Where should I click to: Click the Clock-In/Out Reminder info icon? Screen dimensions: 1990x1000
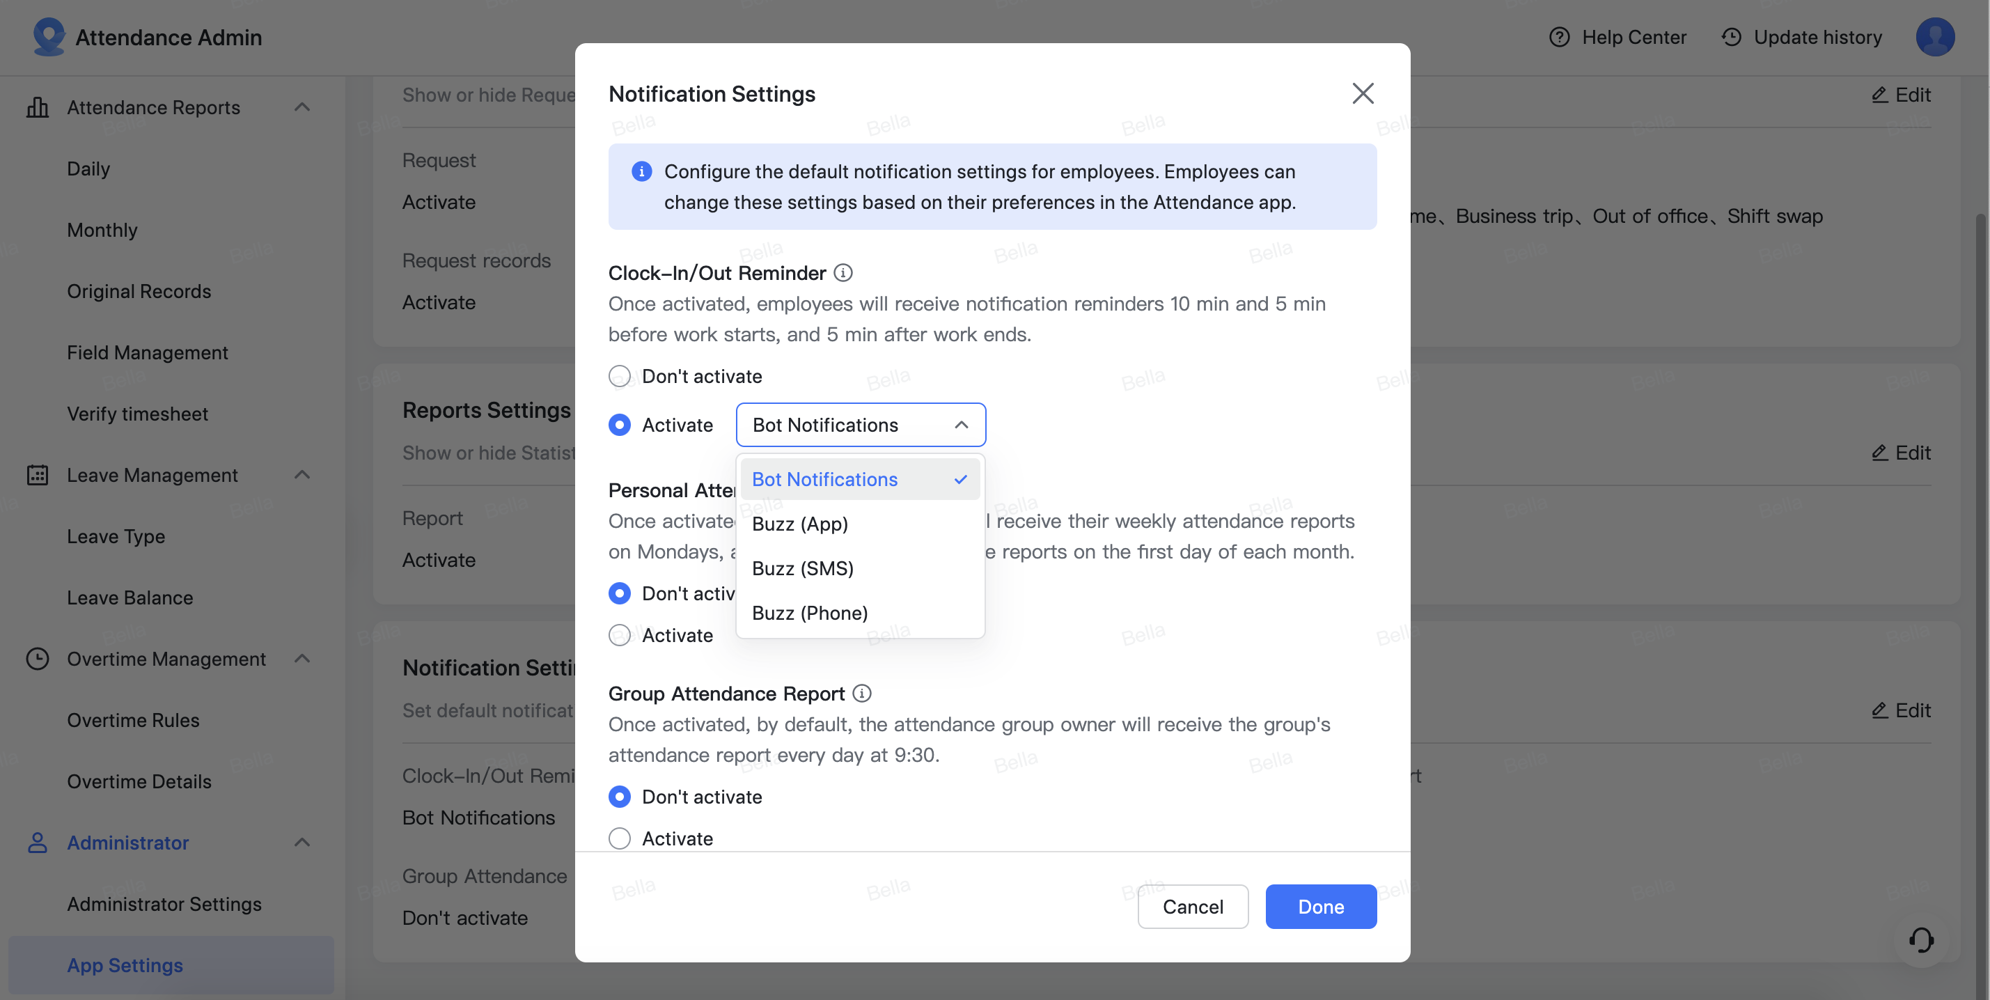click(x=844, y=273)
